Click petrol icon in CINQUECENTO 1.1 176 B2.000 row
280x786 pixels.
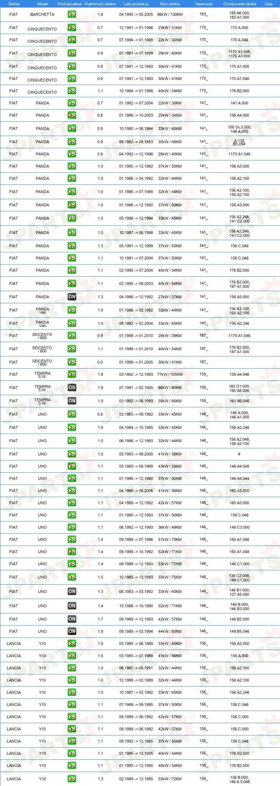pos(72,91)
